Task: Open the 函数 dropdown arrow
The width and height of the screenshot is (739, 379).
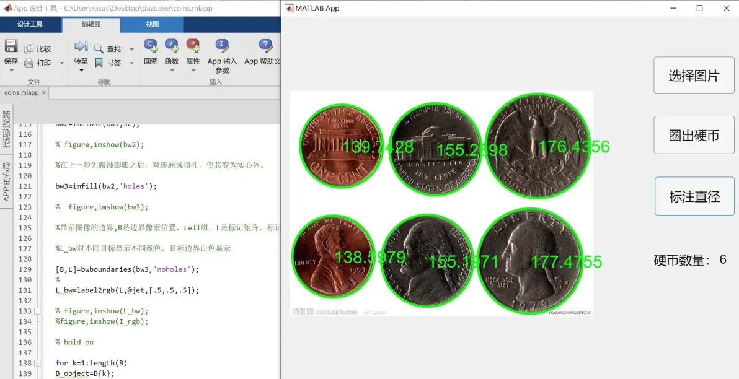Action: tap(172, 71)
